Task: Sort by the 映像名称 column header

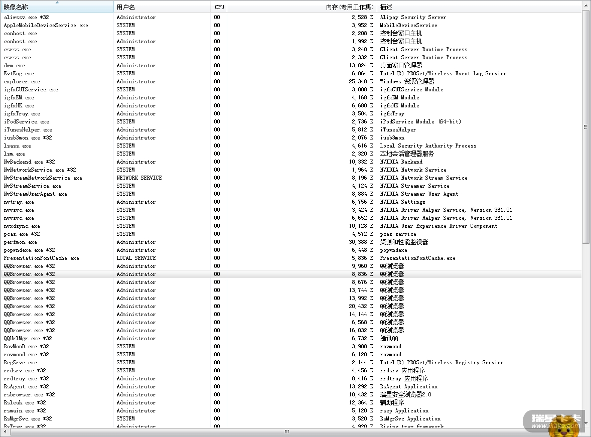Action: click(57, 7)
